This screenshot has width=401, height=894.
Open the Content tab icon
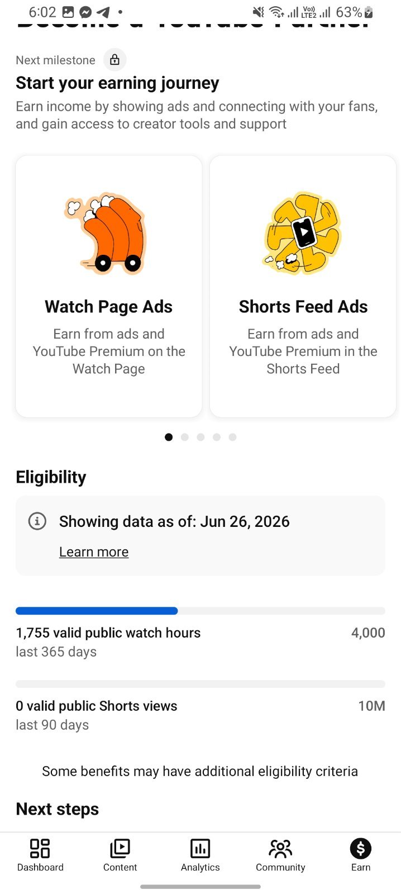click(120, 848)
